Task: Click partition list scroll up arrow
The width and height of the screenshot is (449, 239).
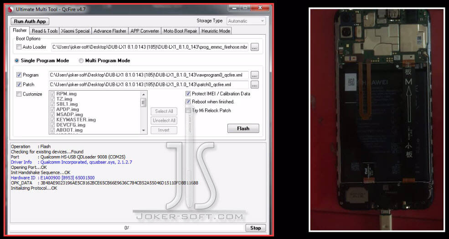Action: click(x=144, y=94)
